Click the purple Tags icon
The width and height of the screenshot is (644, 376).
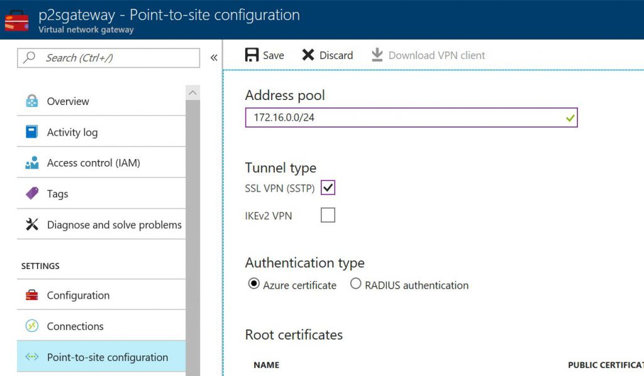[x=31, y=193]
